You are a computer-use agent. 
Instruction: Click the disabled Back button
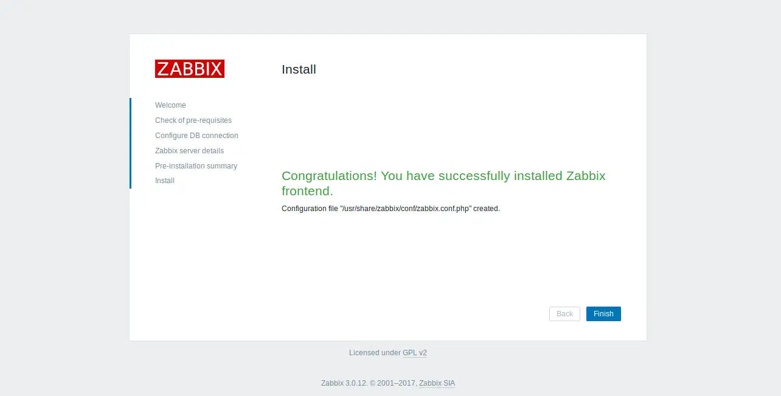pyautogui.click(x=564, y=314)
